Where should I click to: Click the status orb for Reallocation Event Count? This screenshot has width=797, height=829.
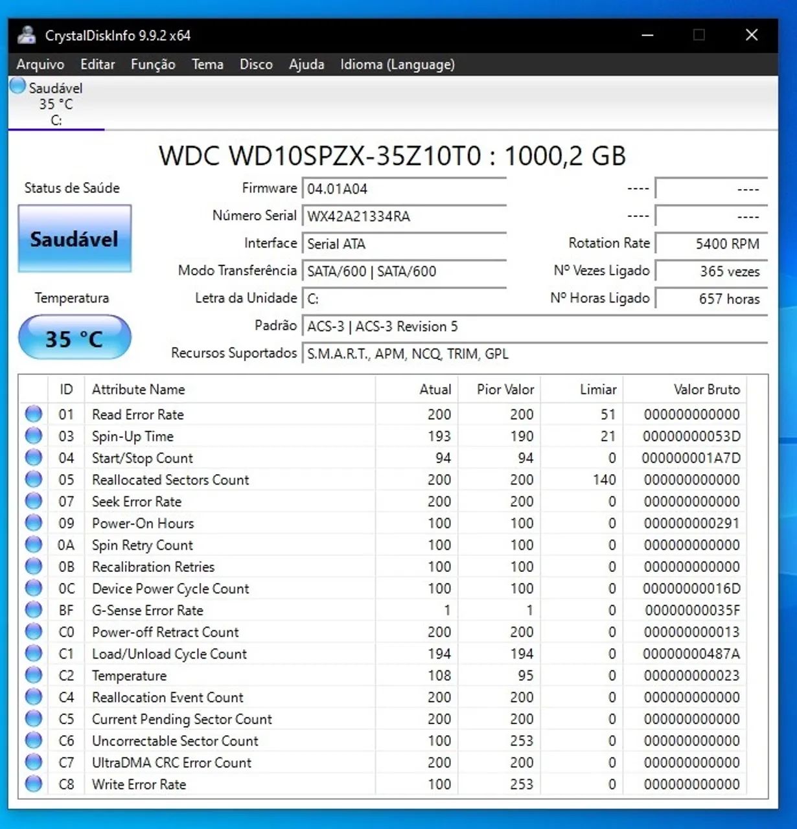coord(34,697)
